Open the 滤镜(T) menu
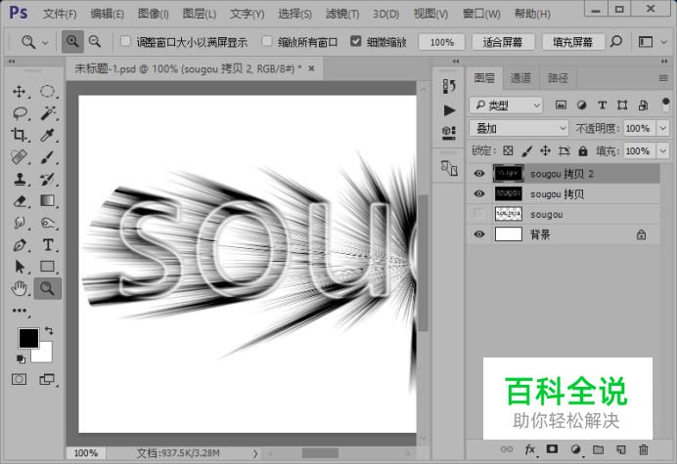Image resolution: width=677 pixels, height=464 pixels. 342,14
